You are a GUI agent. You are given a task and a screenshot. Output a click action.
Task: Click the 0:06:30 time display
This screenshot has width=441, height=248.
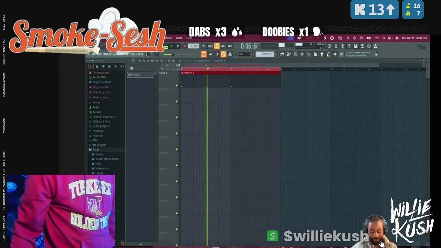[249, 46]
